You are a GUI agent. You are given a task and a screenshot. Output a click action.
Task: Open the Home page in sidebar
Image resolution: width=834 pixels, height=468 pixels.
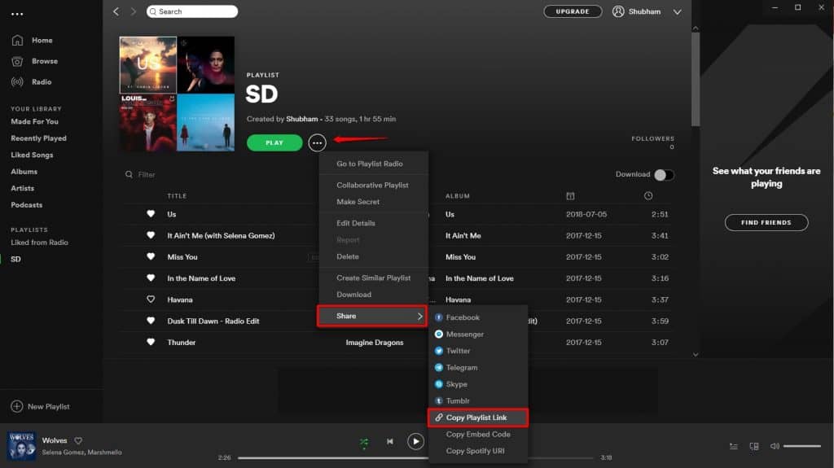pyautogui.click(x=32, y=41)
